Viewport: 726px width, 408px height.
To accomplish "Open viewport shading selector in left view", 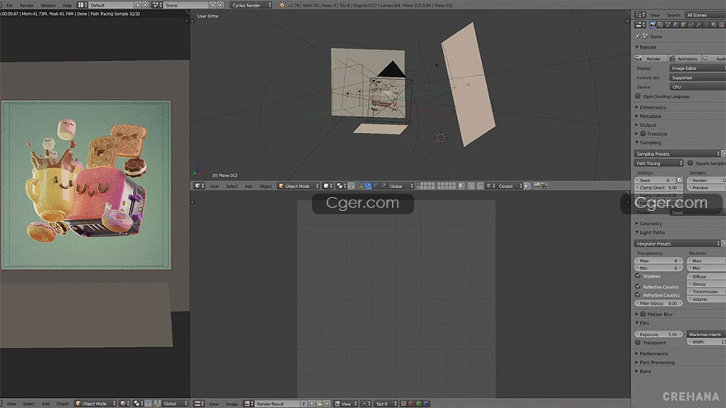I will click(124, 404).
